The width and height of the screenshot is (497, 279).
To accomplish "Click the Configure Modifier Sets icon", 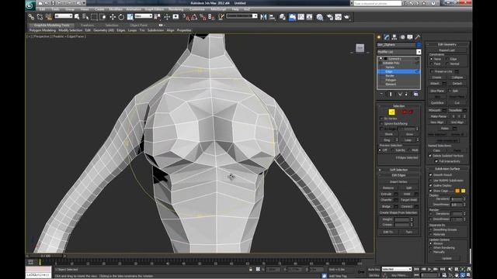I will [x=416, y=95].
